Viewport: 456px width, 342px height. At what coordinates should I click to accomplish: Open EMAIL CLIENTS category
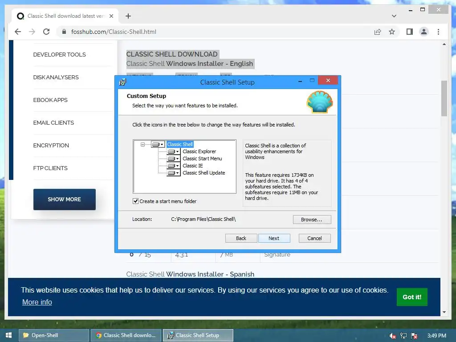point(53,123)
